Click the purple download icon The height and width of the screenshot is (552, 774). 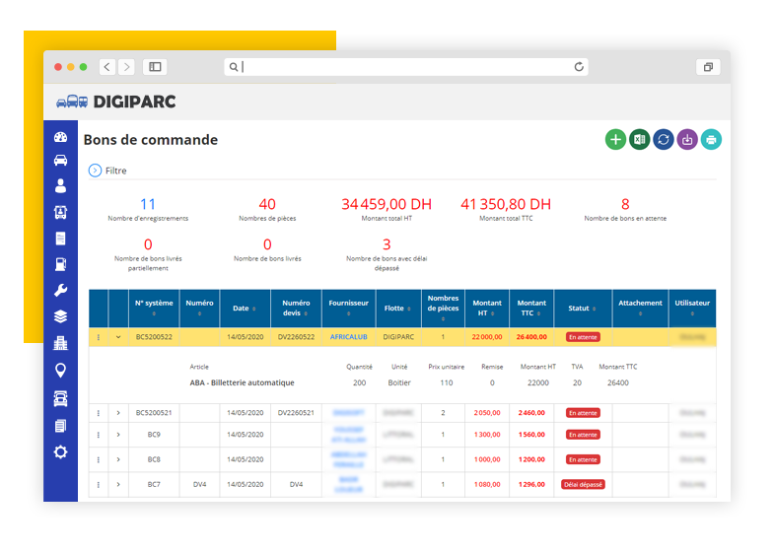tap(687, 140)
